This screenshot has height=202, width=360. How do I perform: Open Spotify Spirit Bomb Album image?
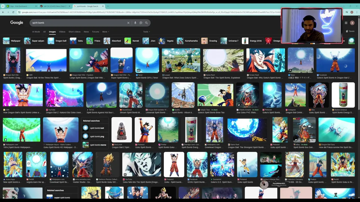coord(183,95)
